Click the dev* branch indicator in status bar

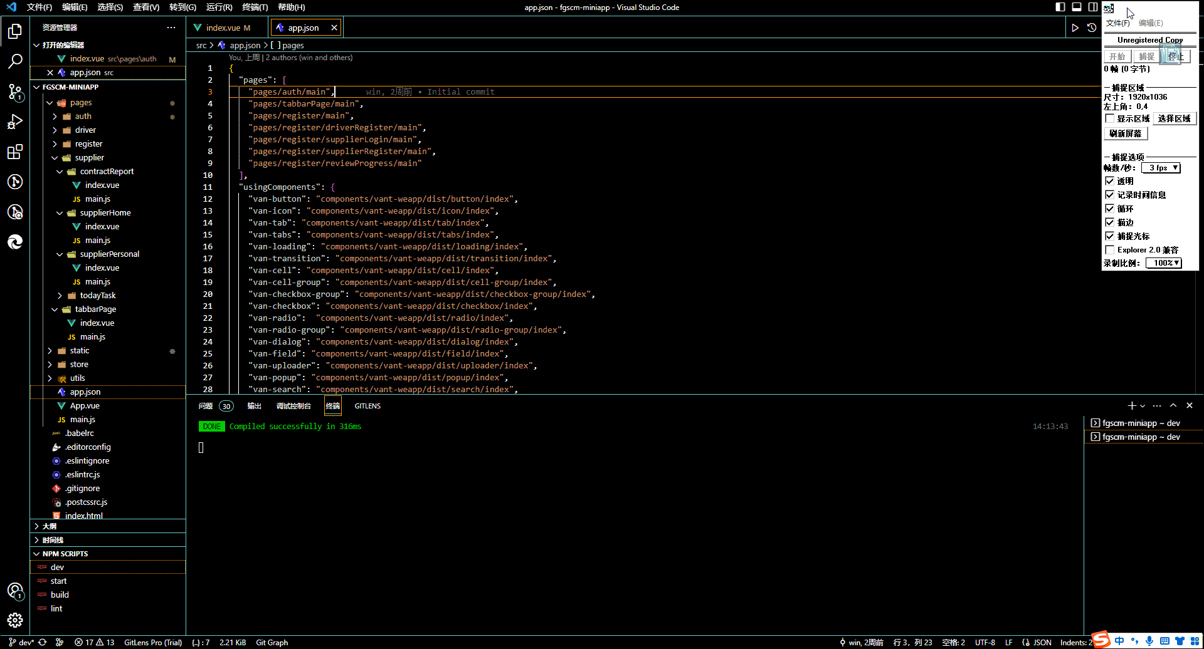pyautogui.click(x=21, y=642)
